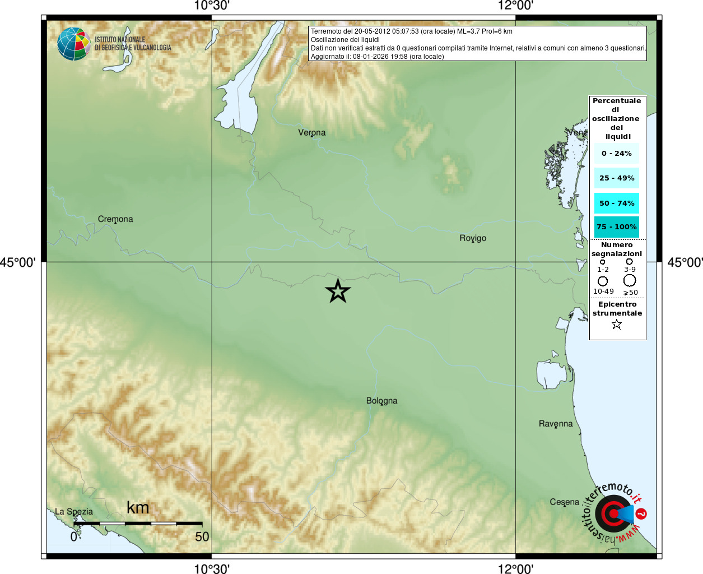The width and height of the screenshot is (703, 574).
Task: Select the 50 - 74% color swatch
Action: (x=617, y=203)
